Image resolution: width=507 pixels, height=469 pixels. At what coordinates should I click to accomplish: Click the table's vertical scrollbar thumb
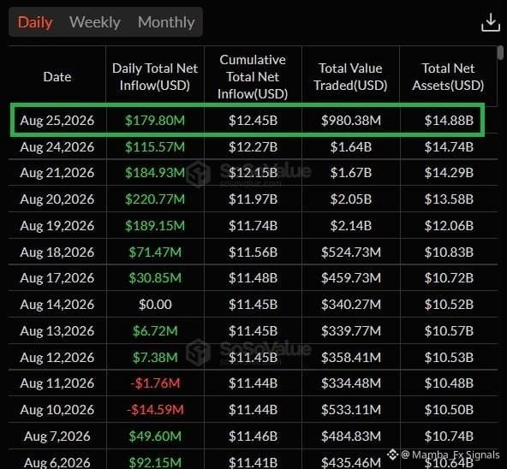500,53
